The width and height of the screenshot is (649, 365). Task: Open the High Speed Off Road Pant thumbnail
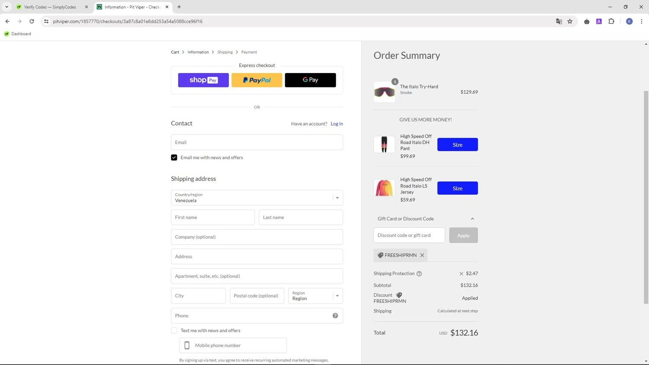(x=384, y=144)
